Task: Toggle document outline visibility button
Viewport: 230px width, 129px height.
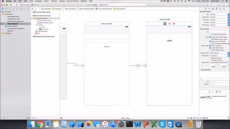Action: [x=61, y=118]
